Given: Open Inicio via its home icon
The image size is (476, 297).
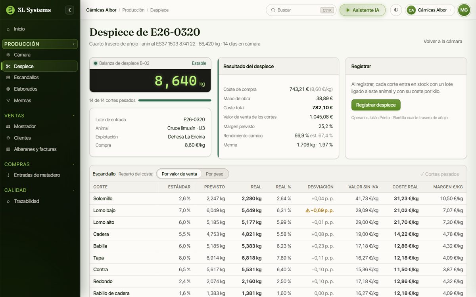Looking at the screenshot, I should [x=8, y=29].
